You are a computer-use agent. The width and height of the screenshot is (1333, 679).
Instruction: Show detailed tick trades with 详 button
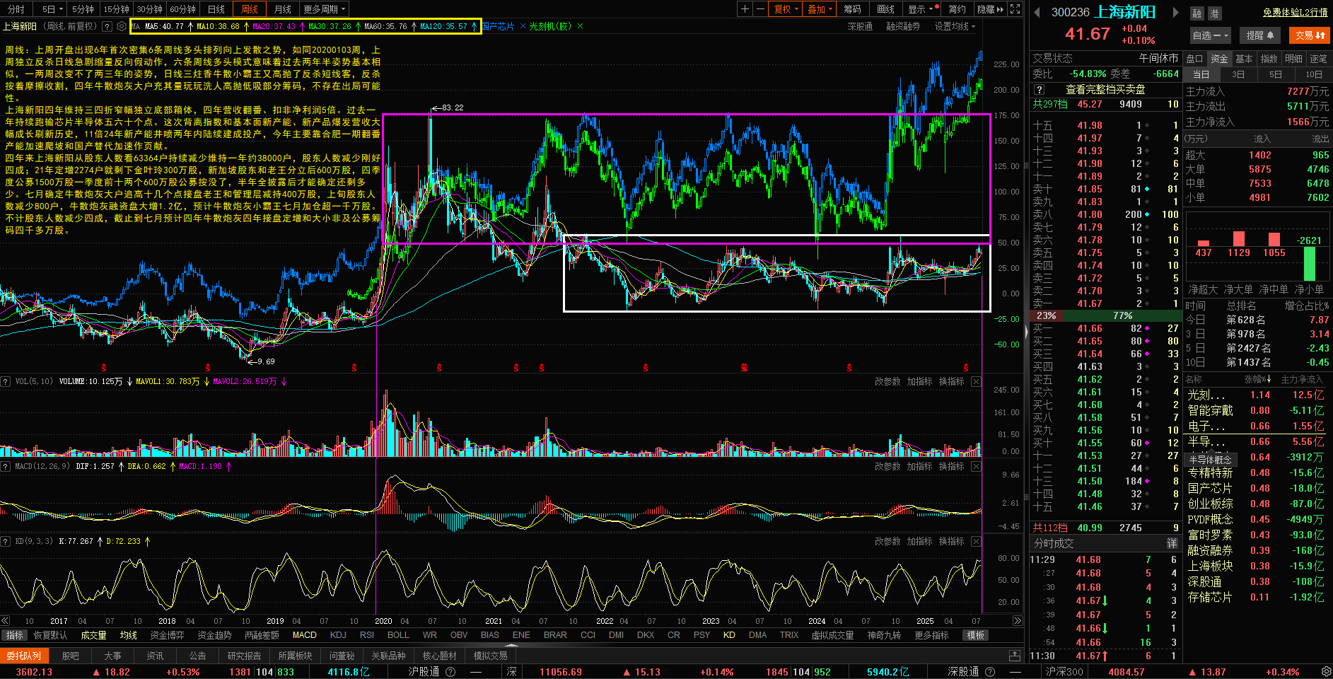(1172, 543)
